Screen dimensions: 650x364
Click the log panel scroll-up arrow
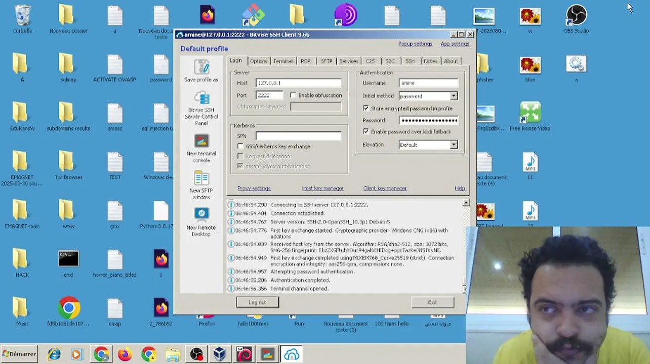pos(466,203)
